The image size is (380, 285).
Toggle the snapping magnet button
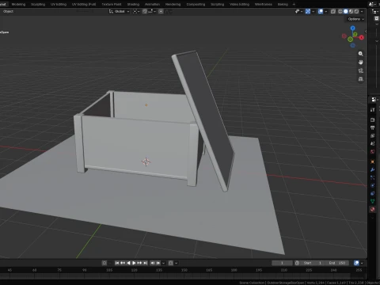145,11
